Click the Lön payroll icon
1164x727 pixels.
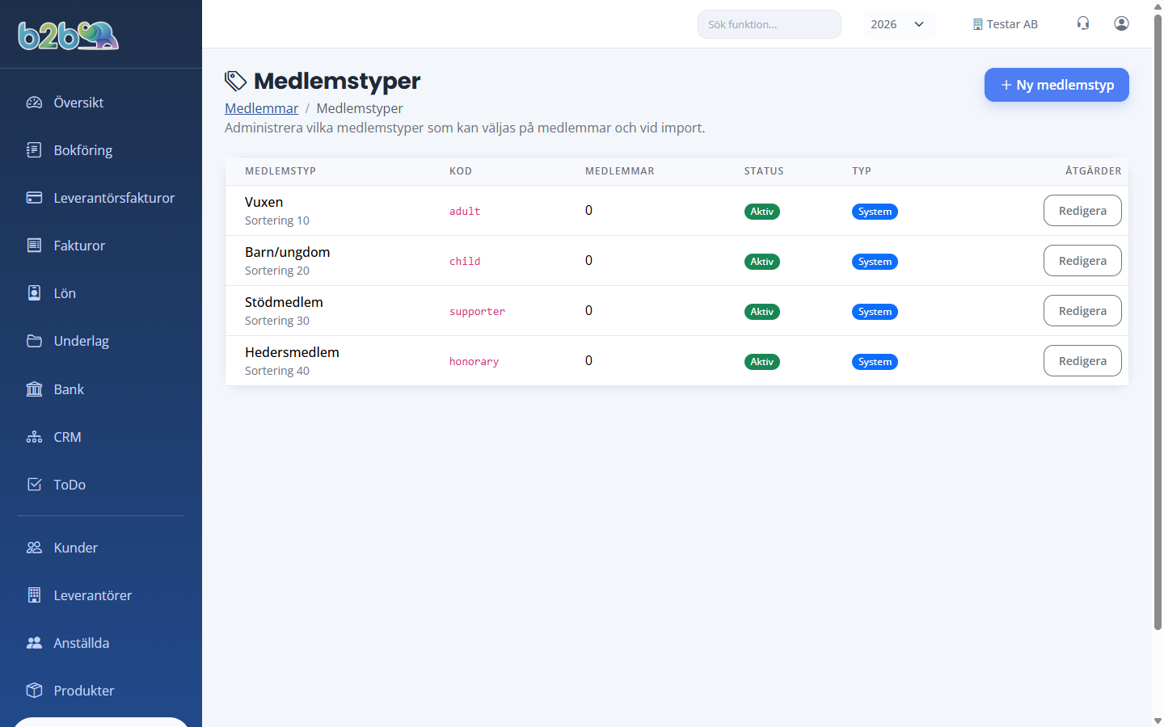pos(34,293)
